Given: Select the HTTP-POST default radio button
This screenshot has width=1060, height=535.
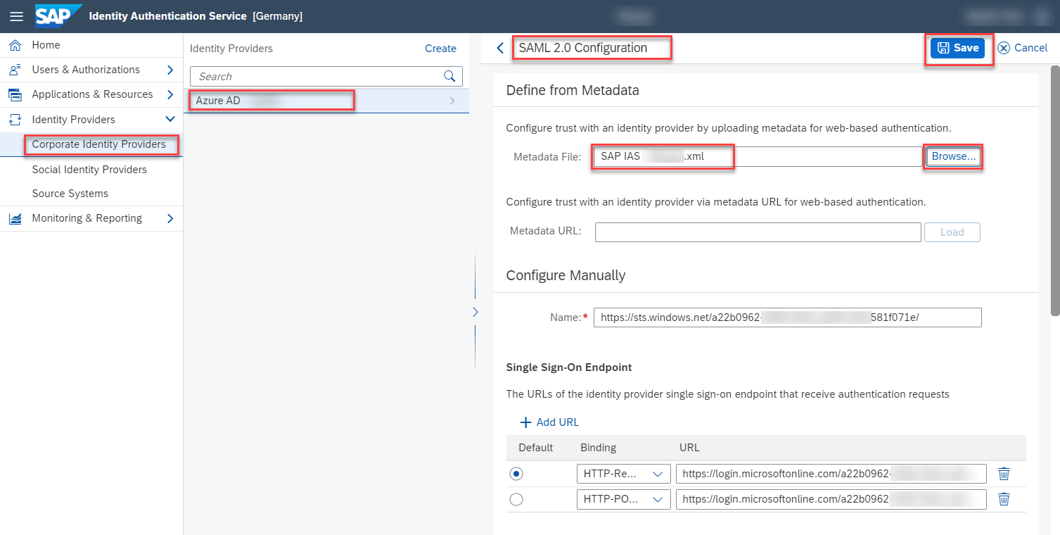Looking at the screenshot, I should pyautogui.click(x=516, y=499).
